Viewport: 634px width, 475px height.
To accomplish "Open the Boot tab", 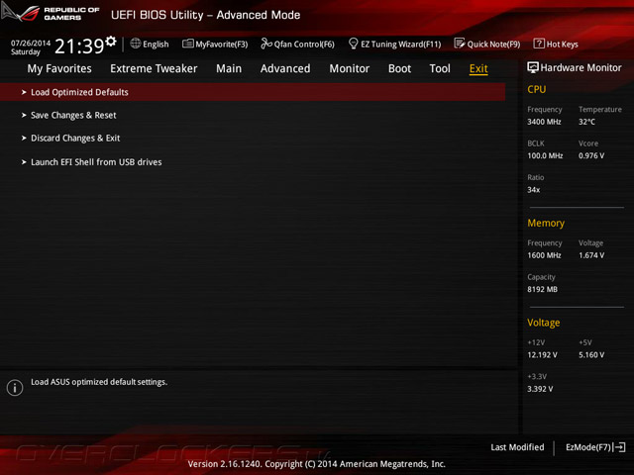I will (x=399, y=68).
